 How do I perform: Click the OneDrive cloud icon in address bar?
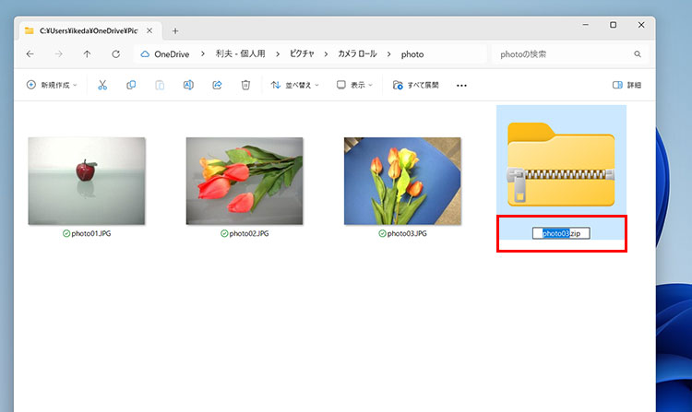[145, 54]
